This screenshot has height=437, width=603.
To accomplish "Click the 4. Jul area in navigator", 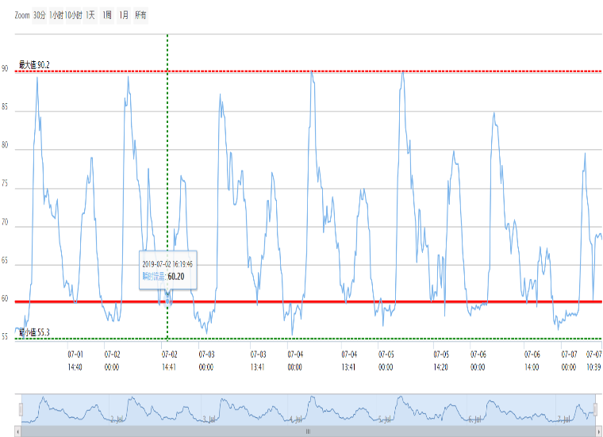I will pos(297,418).
